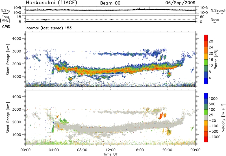Click the "CPID" row label
226x156 pixels.
tap(6, 27)
